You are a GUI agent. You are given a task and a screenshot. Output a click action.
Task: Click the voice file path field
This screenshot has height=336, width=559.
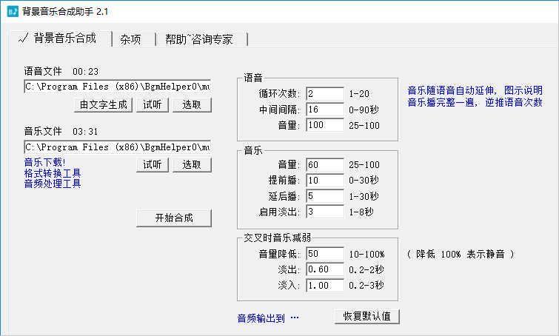click(117, 87)
